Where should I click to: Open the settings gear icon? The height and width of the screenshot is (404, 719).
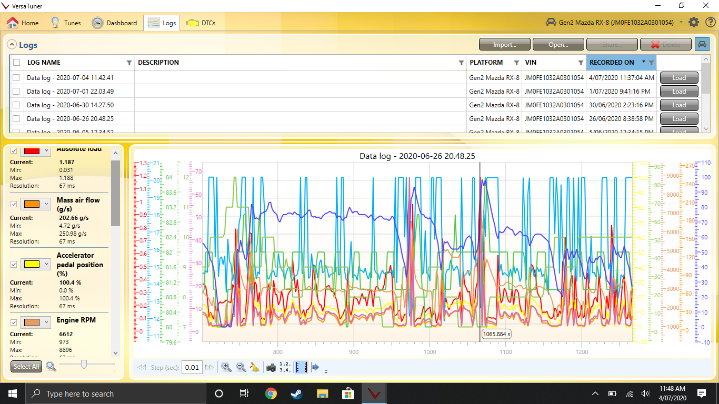[x=694, y=22]
